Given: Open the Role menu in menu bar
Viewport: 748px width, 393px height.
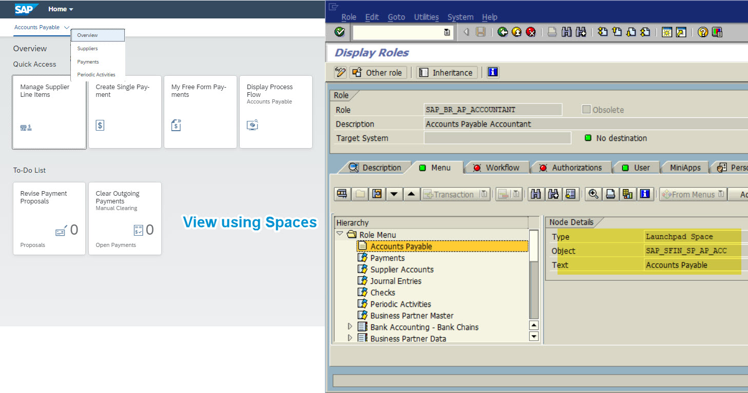Looking at the screenshot, I should pyautogui.click(x=349, y=17).
